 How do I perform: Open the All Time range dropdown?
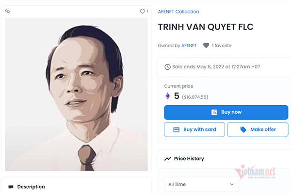(x=201, y=184)
